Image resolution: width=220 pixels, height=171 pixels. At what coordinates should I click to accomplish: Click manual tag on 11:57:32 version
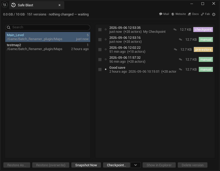[x=206, y=60]
